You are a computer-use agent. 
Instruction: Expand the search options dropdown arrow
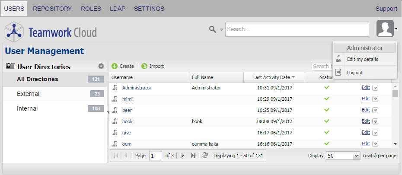(221, 30)
